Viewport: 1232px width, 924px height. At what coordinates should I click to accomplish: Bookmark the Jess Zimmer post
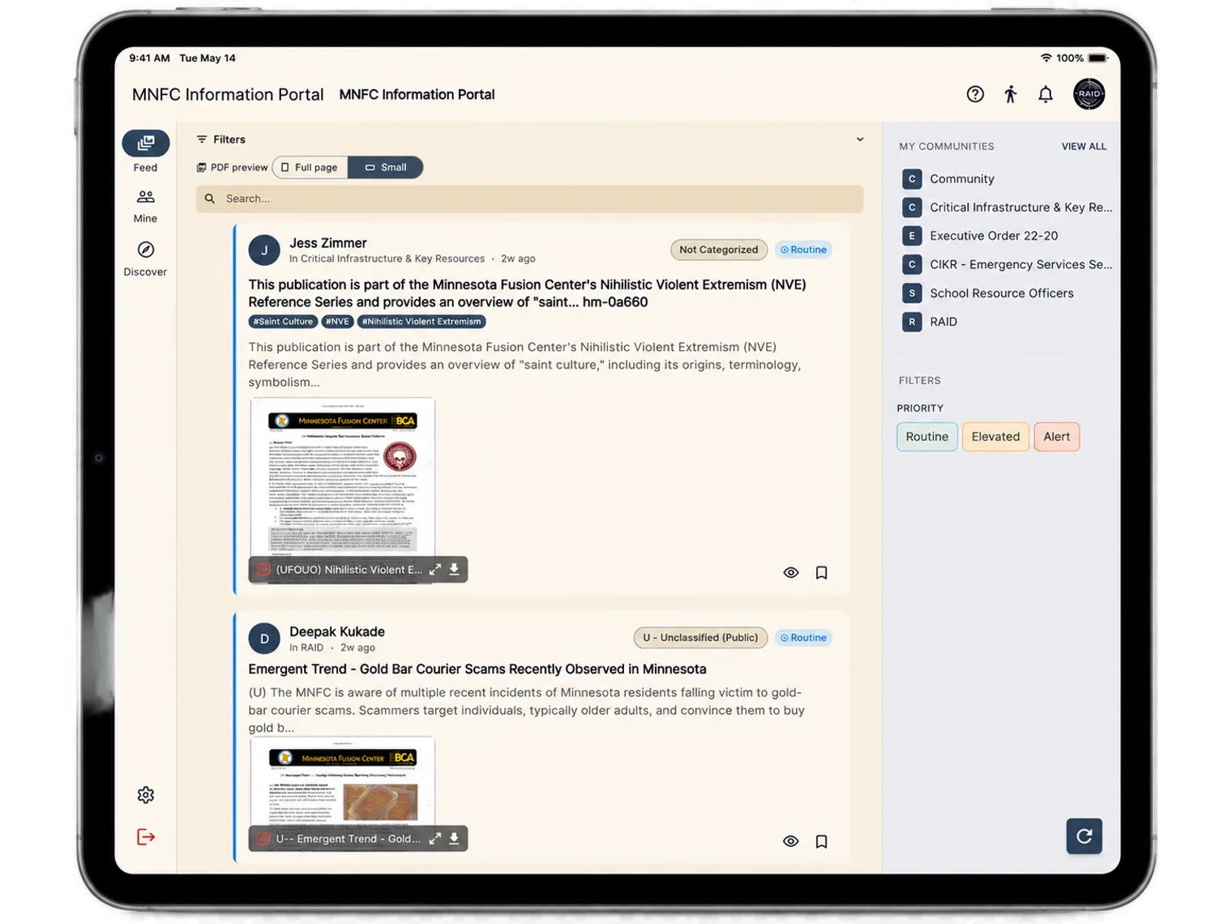pyautogui.click(x=821, y=573)
